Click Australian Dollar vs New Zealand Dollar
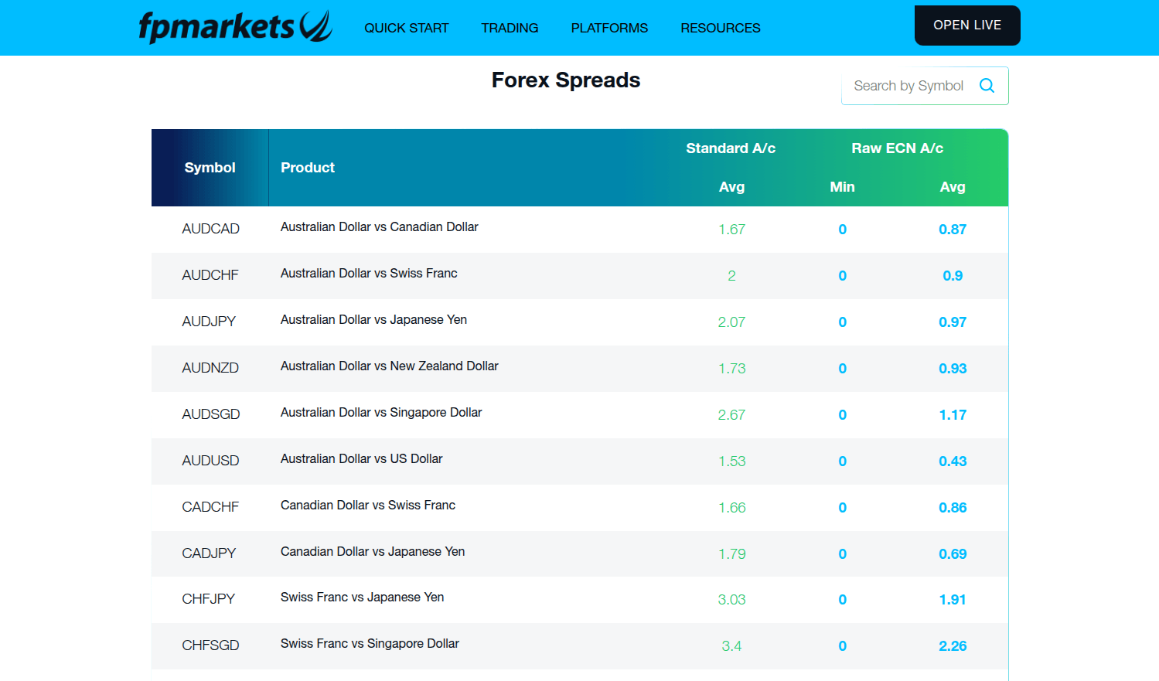Viewport: 1159px width, 681px height. (389, 366)
